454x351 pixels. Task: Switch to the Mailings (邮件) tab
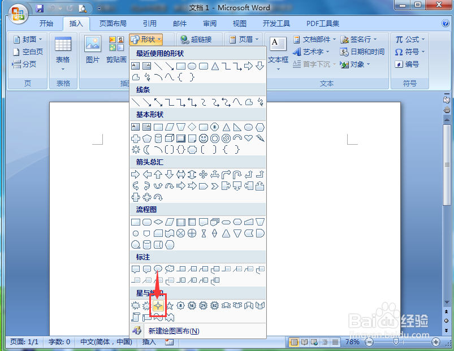click(x=180, y=23)
